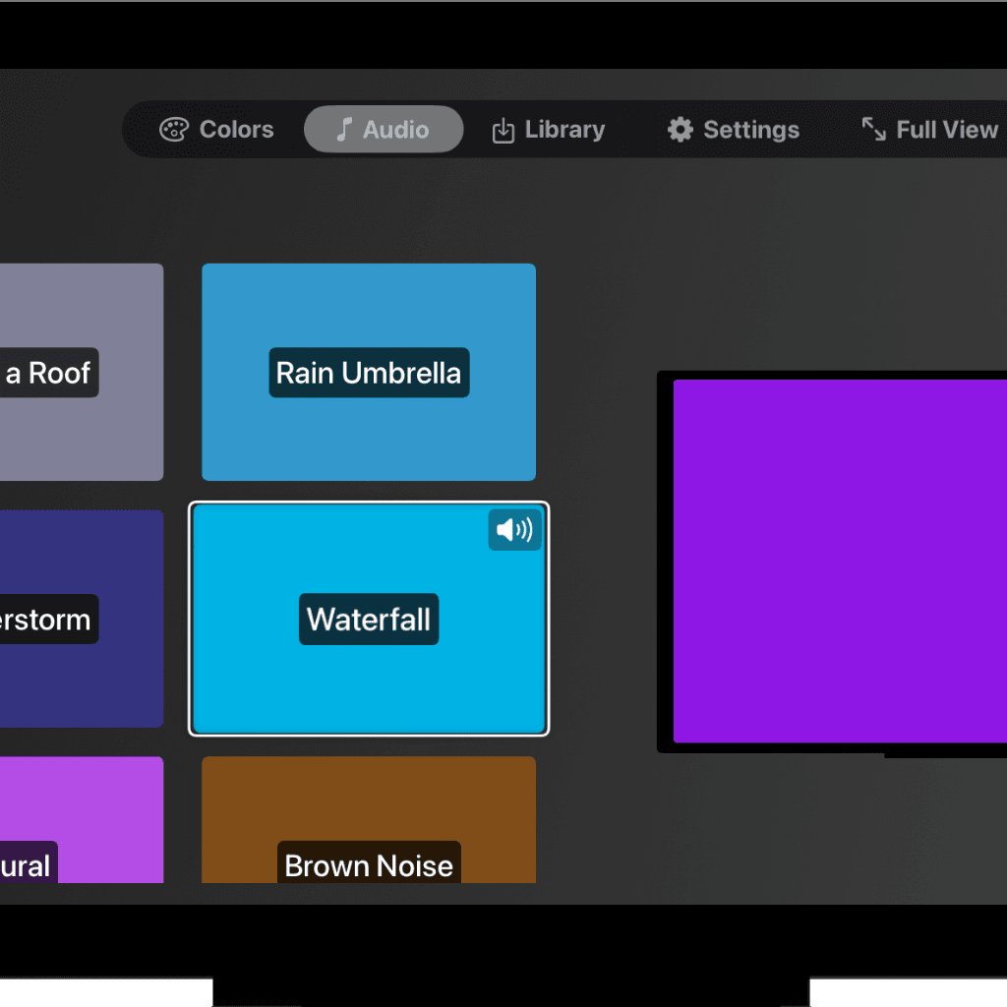Open the Library tab label
The width and height of the screenshot is (1007, 1007).
564,130
